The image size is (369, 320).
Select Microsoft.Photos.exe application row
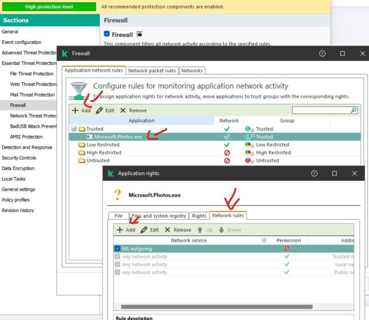coord(215,137)
